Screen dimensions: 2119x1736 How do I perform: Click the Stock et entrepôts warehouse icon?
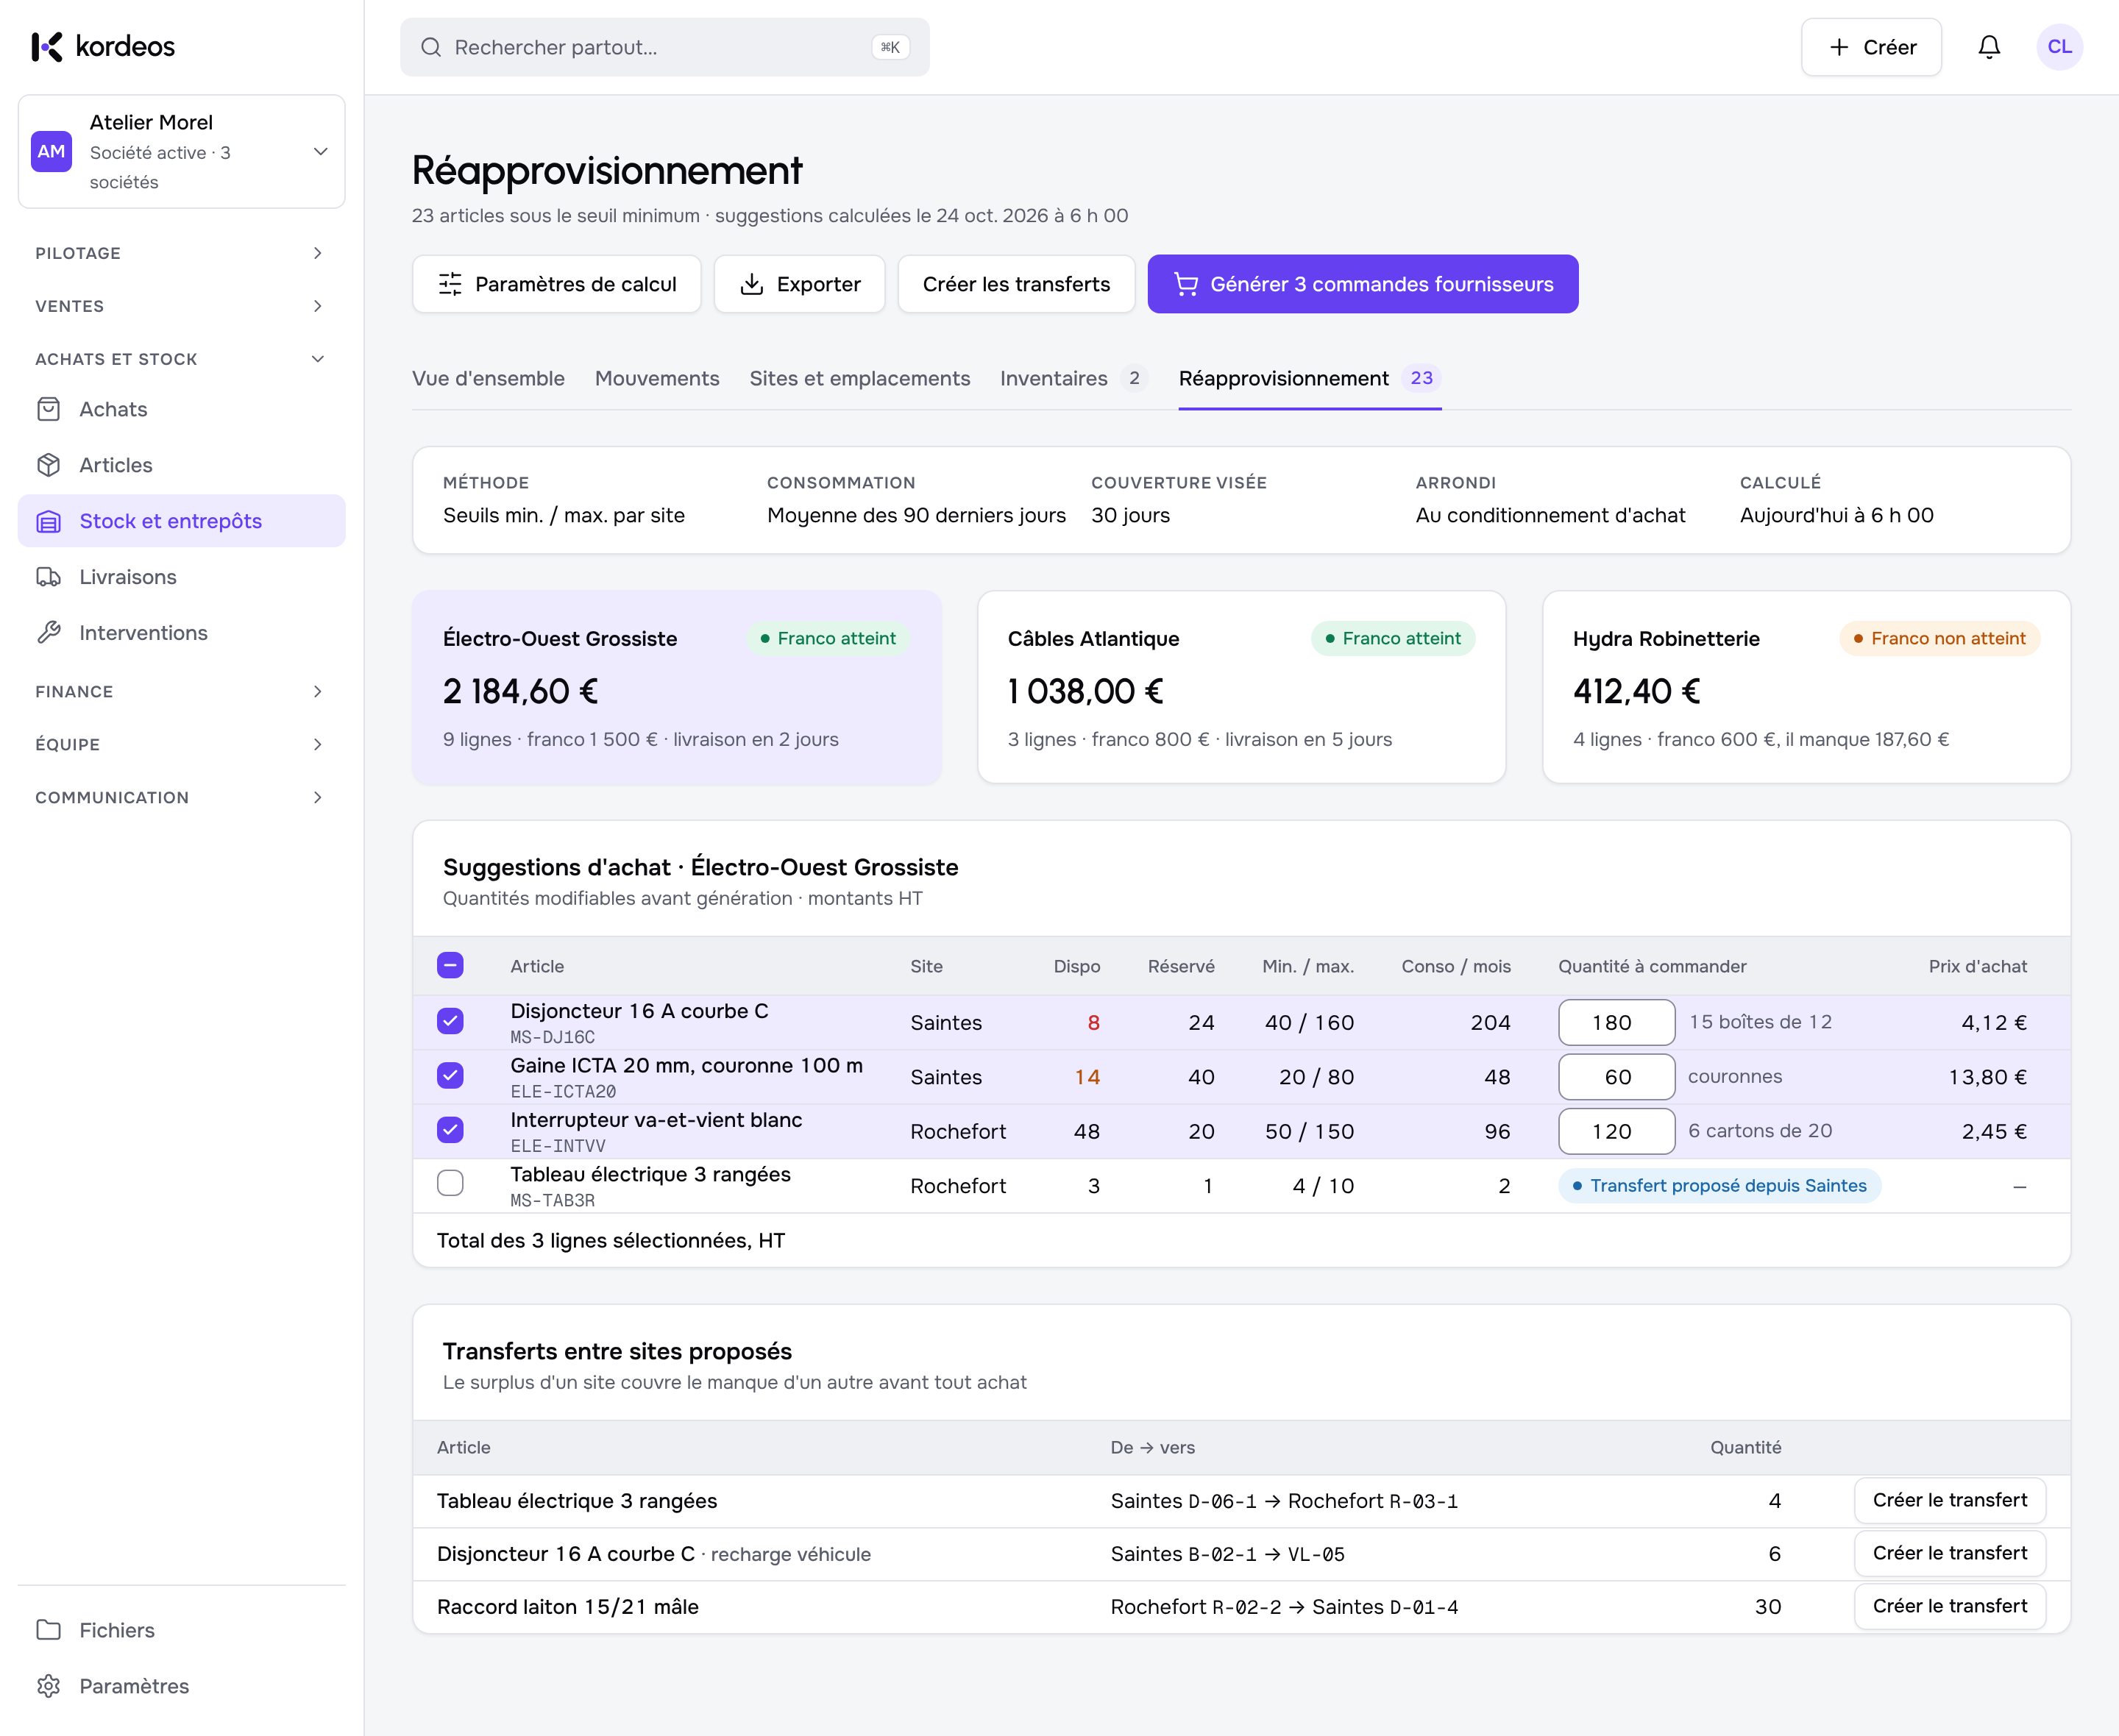(x=49, y=521)
